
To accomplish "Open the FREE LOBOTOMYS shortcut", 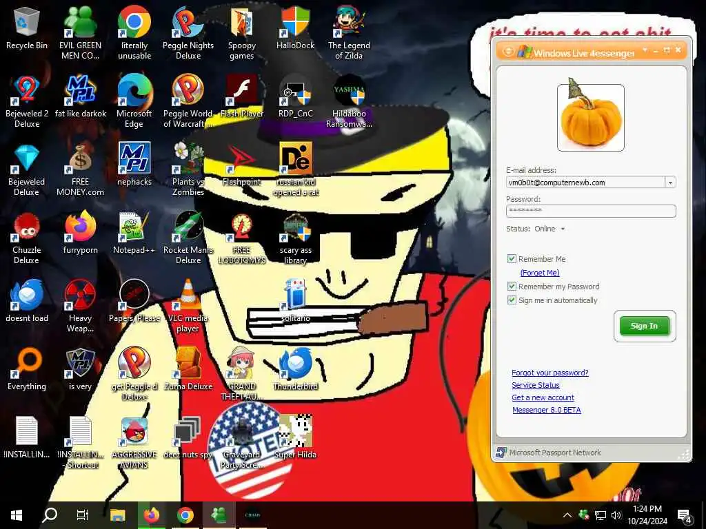I will click(x=242, y=238).
